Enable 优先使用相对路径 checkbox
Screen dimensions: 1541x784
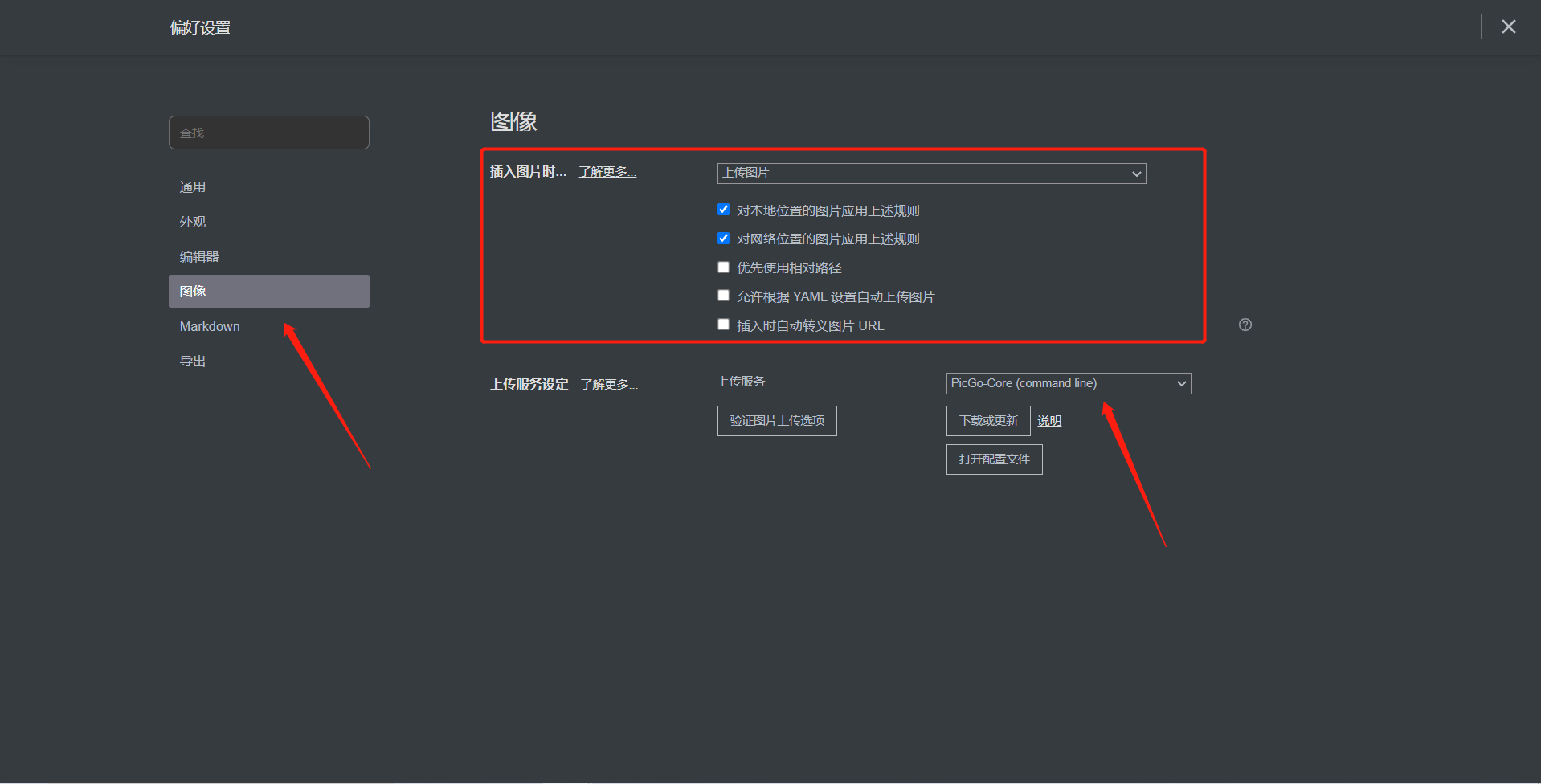click(723, 267)
